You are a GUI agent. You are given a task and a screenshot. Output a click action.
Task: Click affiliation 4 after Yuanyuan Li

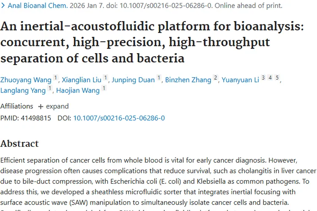tap(270, 78)
